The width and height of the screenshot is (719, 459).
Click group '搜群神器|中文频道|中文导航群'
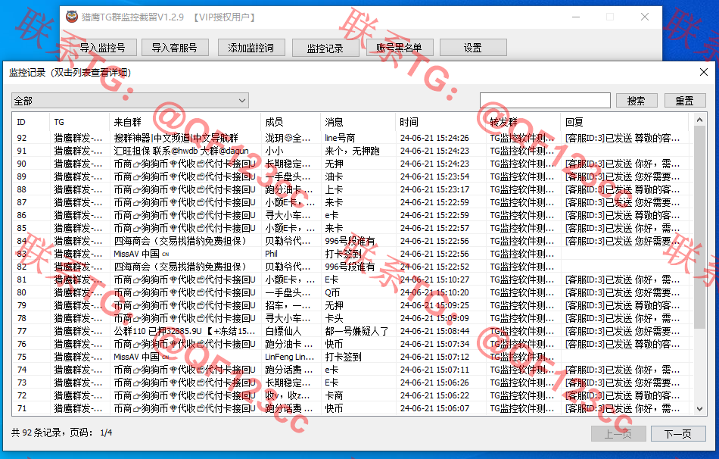pyautogui.click(x=176, y=138)
